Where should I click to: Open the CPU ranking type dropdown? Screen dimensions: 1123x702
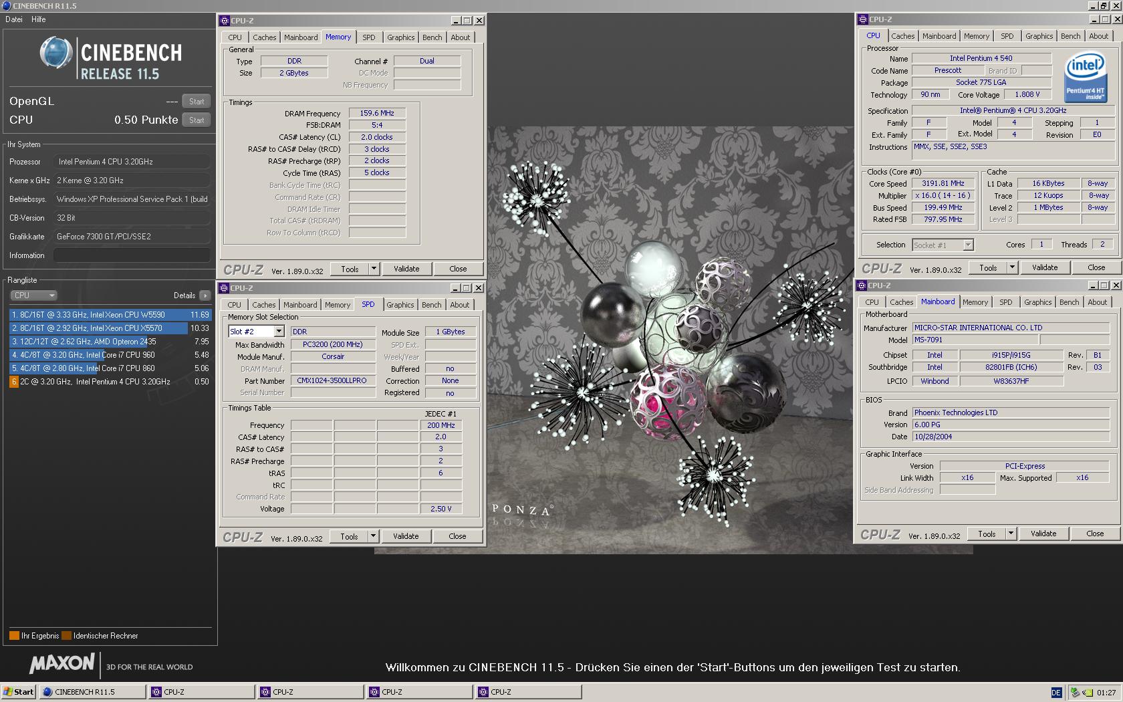tap(33, 295)
